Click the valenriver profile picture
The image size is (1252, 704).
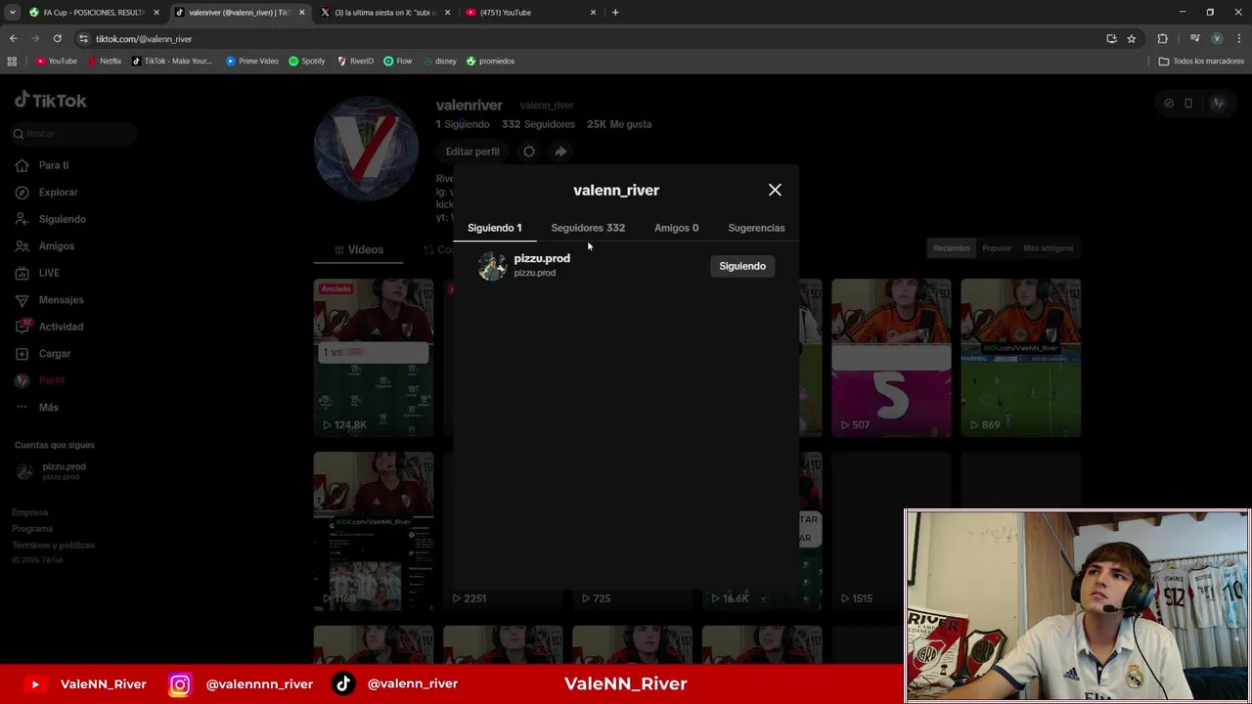point(367,149)
